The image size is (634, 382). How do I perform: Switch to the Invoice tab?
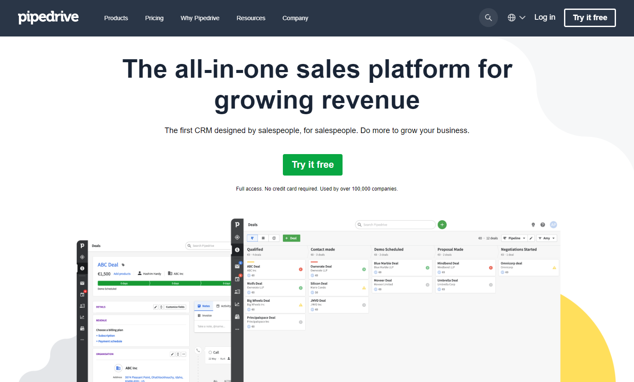(x=205, y=315)
